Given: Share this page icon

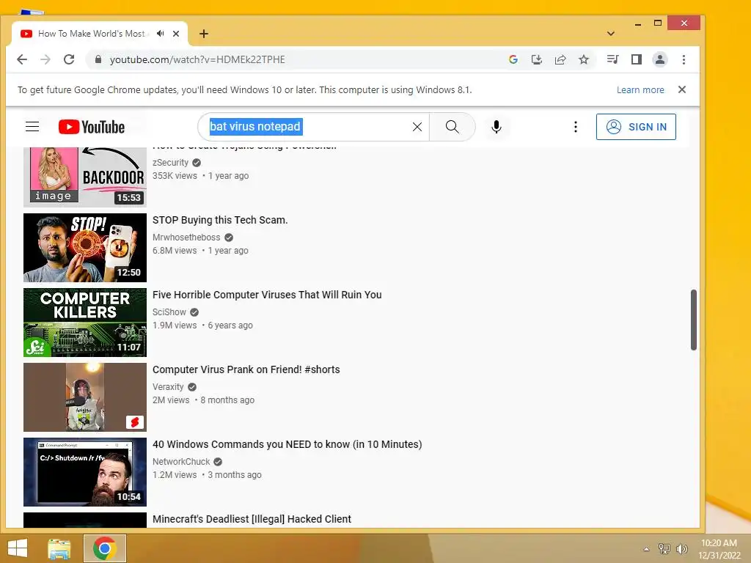Looking at the screenshot, I should [x=560, y=59].
